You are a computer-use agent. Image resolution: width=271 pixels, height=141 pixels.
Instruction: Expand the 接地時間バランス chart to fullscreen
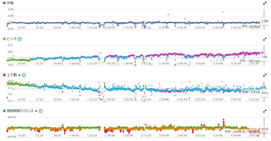264,110
